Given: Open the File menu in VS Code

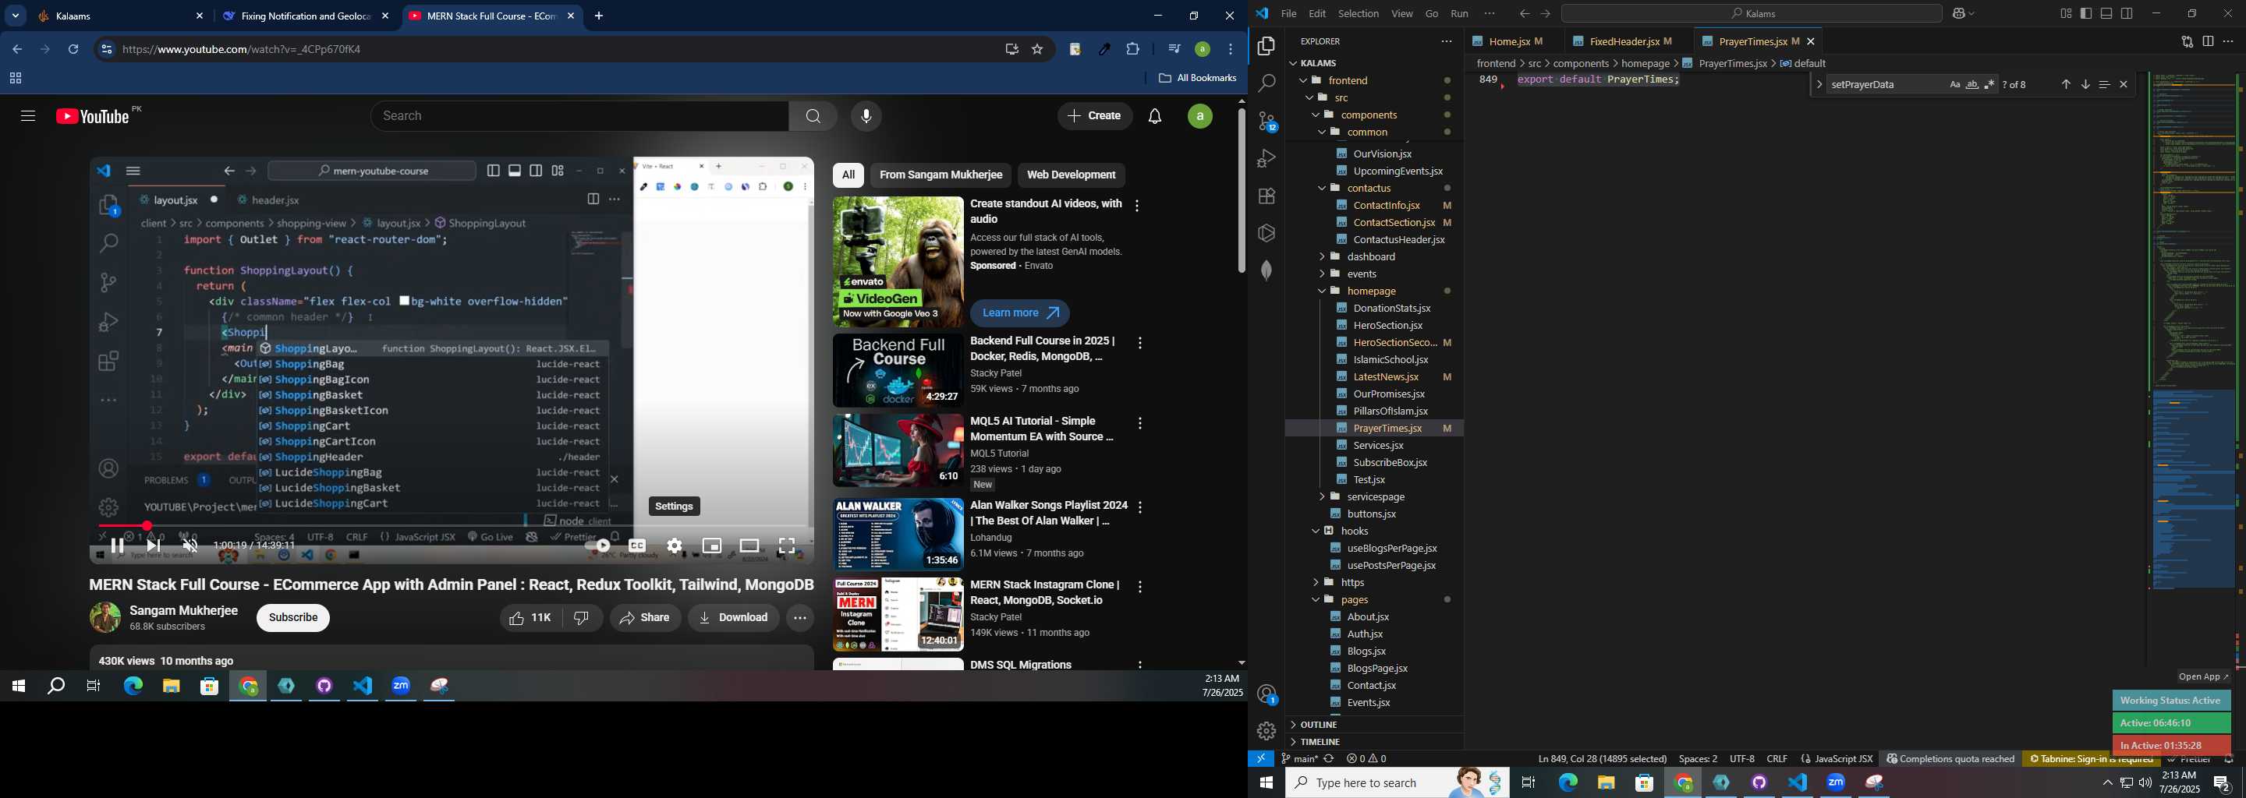Looking at the screenshot, I should (1288, 14).
